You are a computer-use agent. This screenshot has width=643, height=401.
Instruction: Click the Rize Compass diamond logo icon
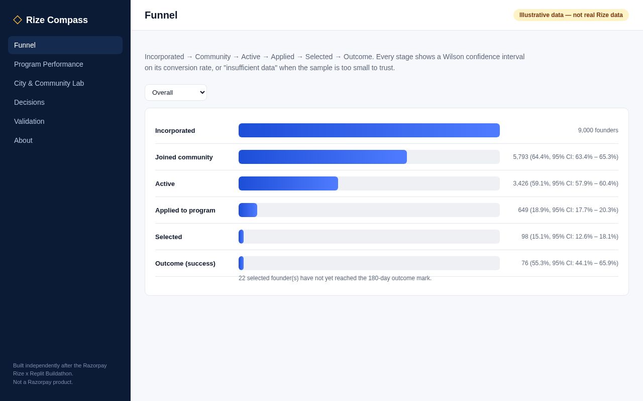coord(18,20)
